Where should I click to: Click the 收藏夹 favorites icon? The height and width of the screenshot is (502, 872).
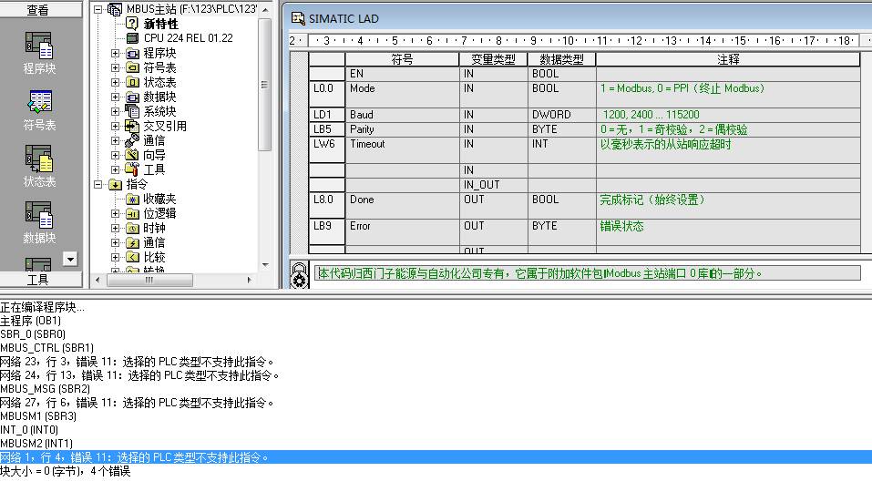point(132,199)
